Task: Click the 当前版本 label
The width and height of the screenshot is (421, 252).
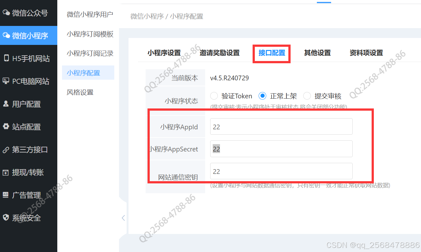Action: (185, 78)
